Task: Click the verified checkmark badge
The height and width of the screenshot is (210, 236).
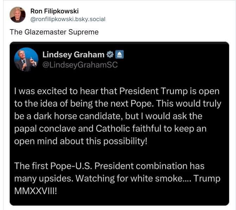Action: (x=110, y=55)
